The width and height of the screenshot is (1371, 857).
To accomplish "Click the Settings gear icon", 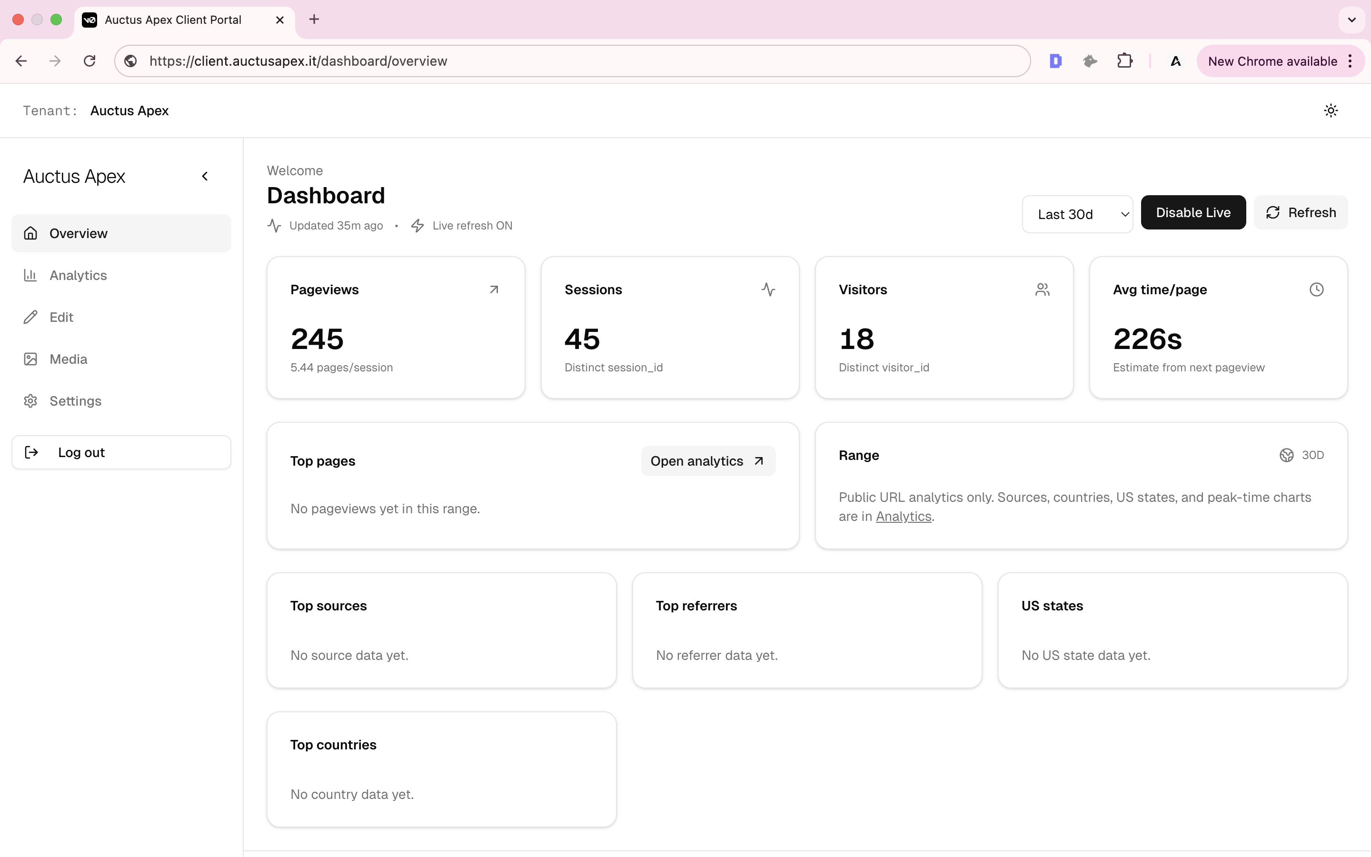I will [30, 401].
